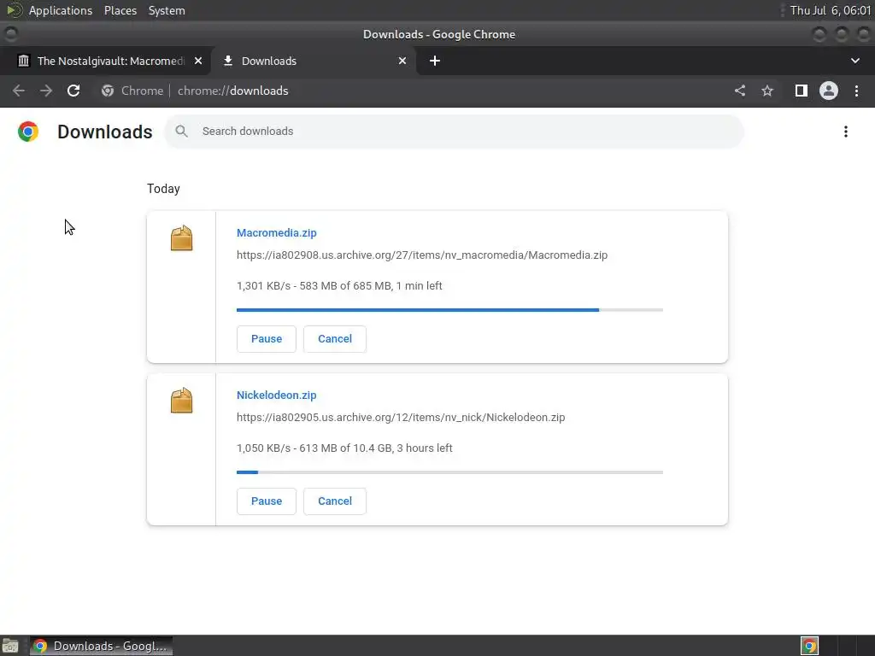Open the Chrome profile avatar
The image size is (875, 656).
pyautogui.click(x=829, y=91)
